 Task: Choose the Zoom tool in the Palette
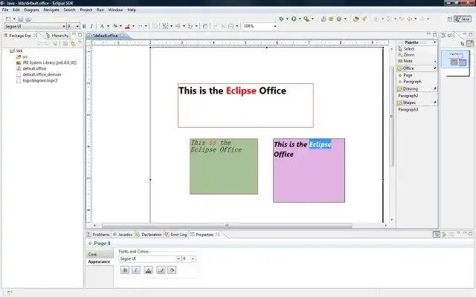tap(406, 55)
